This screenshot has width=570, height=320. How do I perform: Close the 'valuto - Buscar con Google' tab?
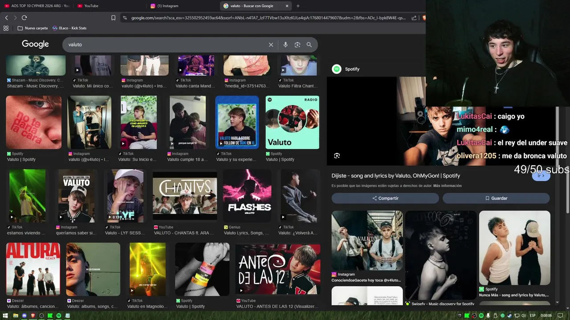pos(287,6)
